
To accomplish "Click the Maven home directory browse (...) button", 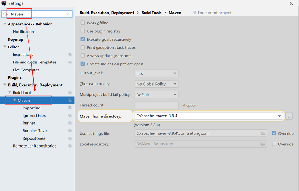I will 289,116.
